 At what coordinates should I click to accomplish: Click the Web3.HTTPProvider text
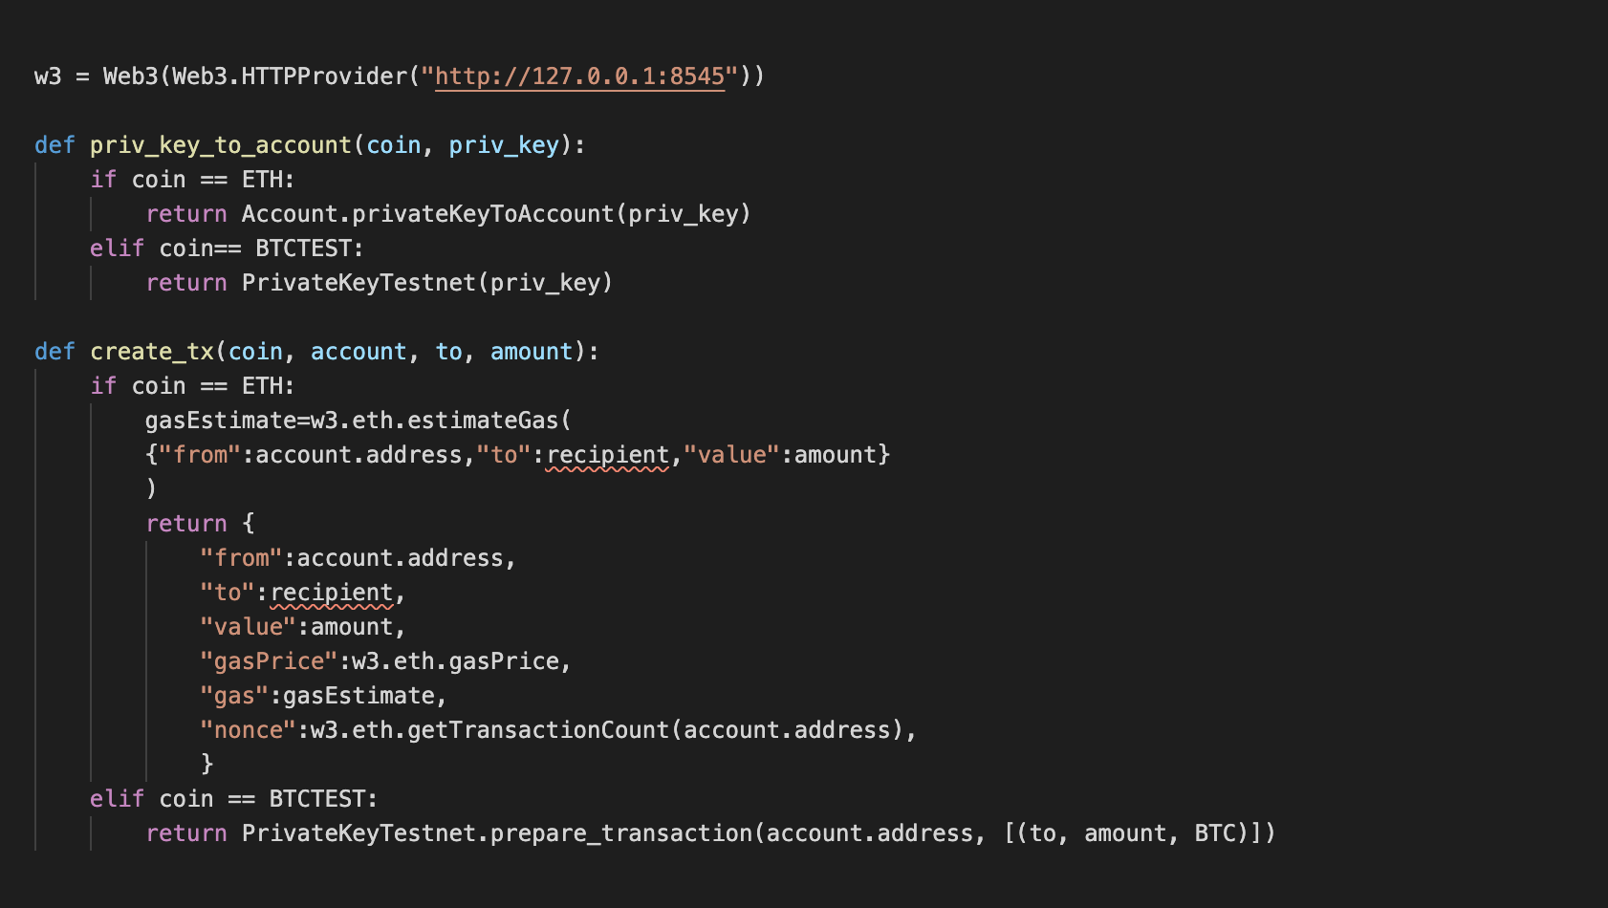[290, 76]
